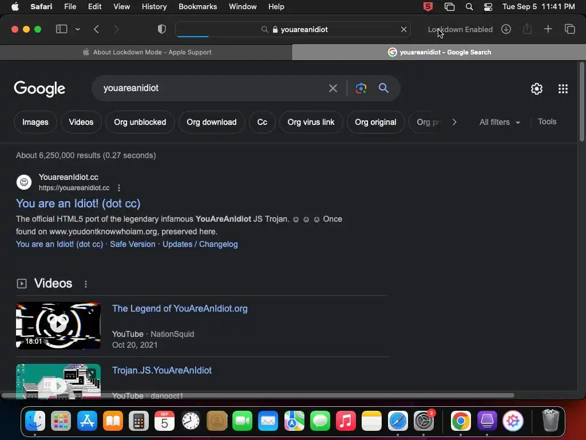Open the Bookmarks menu
This screenshot has height=440, width=586.
[197, 7]
